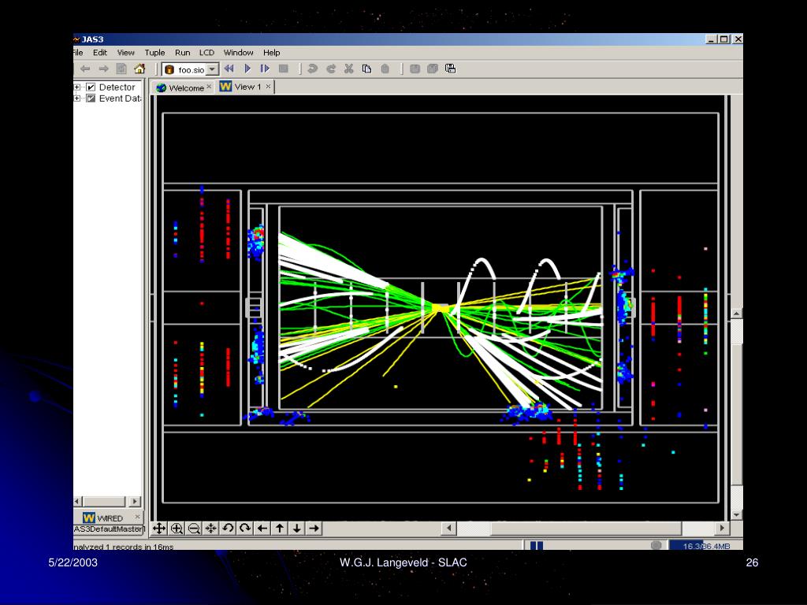The width and height of the screenshot is (807, 605).
Task: Shift the event view left with the arrow button
Action: pos(262,529)
